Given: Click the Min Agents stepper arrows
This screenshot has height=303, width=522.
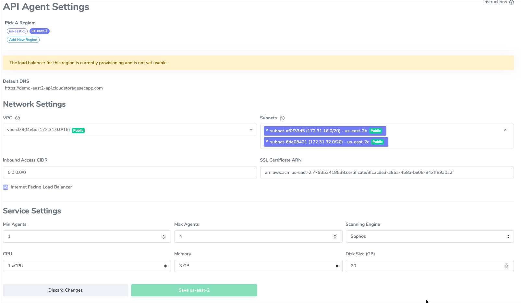Looking at the screenshot, I should [x=164, y=236].
